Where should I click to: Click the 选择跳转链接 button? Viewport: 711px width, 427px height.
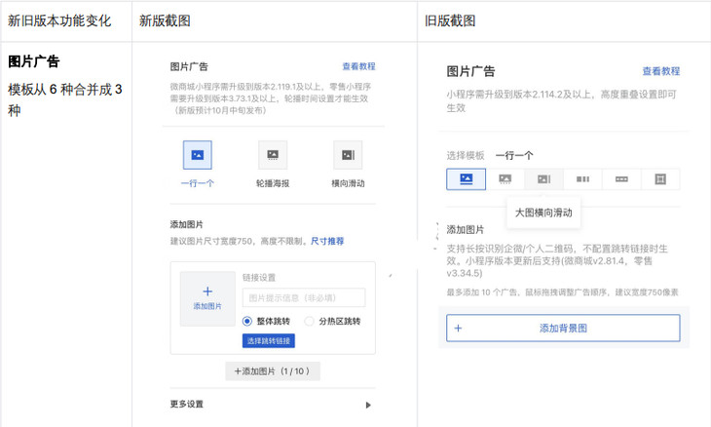tap(268, 340)
